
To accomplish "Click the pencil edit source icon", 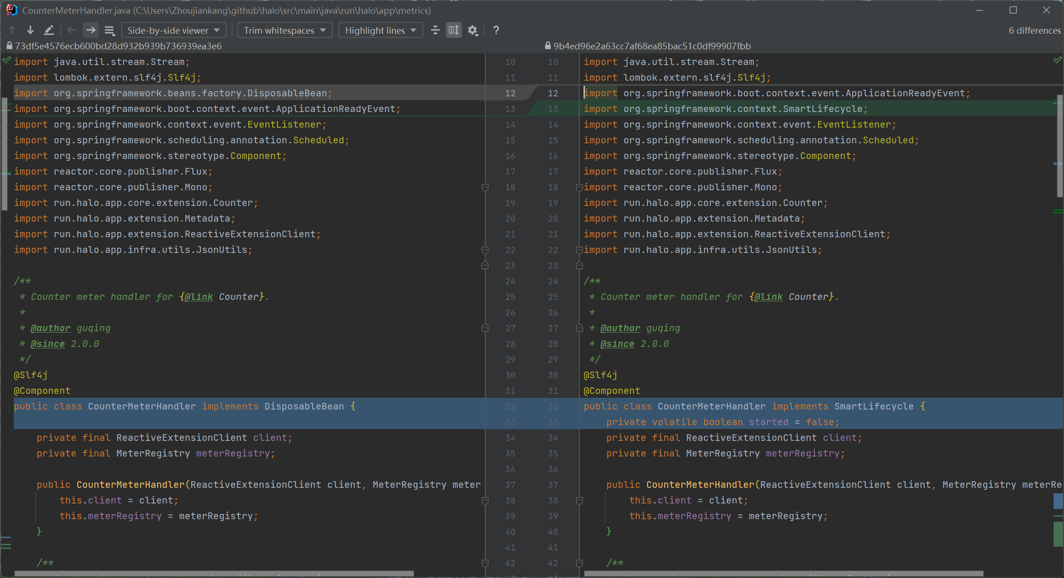I will tap(49, 30).
